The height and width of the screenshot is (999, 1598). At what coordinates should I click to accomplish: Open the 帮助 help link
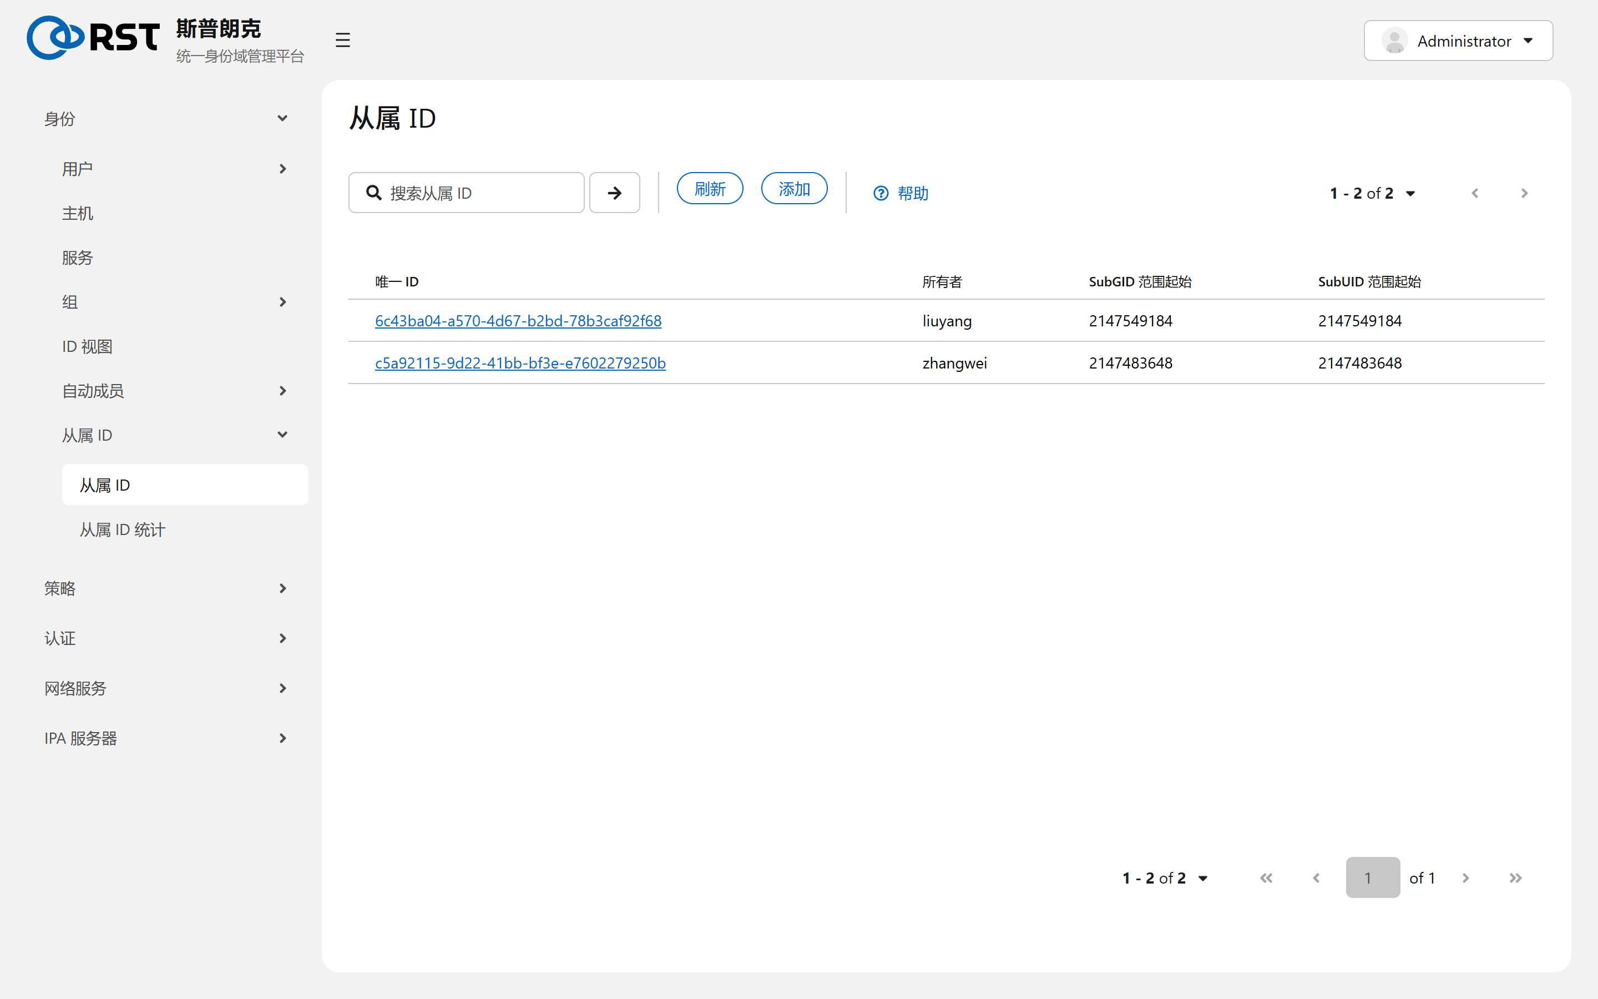click(x=901, y=193)
